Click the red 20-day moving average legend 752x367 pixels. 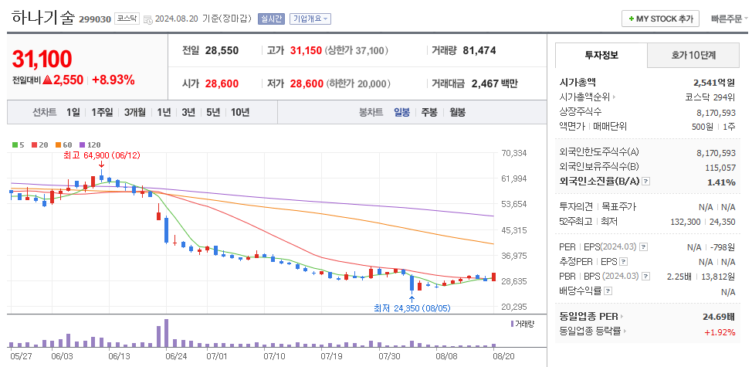[39, 144]
